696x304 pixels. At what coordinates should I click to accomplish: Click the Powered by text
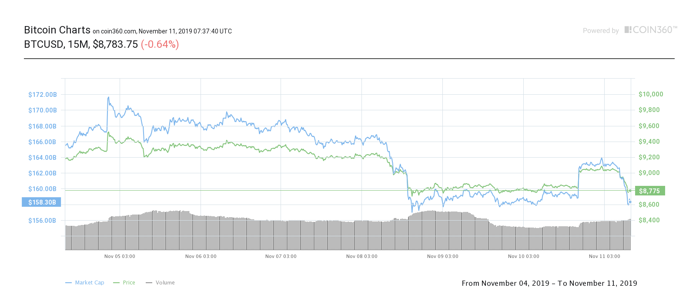601,31
